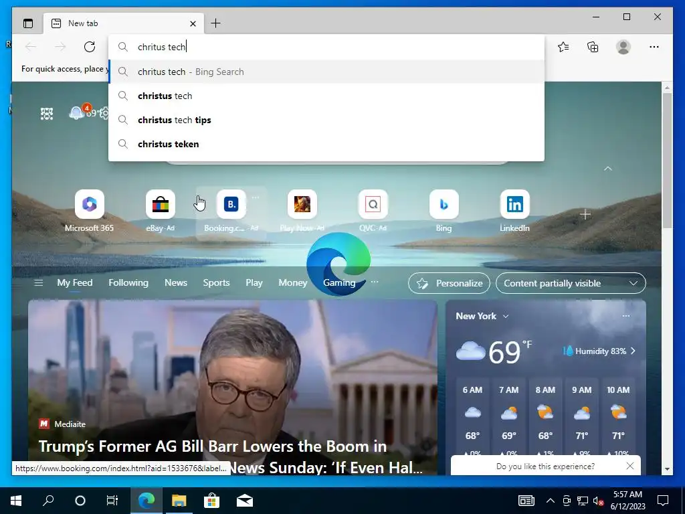Click the Personalize button

[449, 283]
